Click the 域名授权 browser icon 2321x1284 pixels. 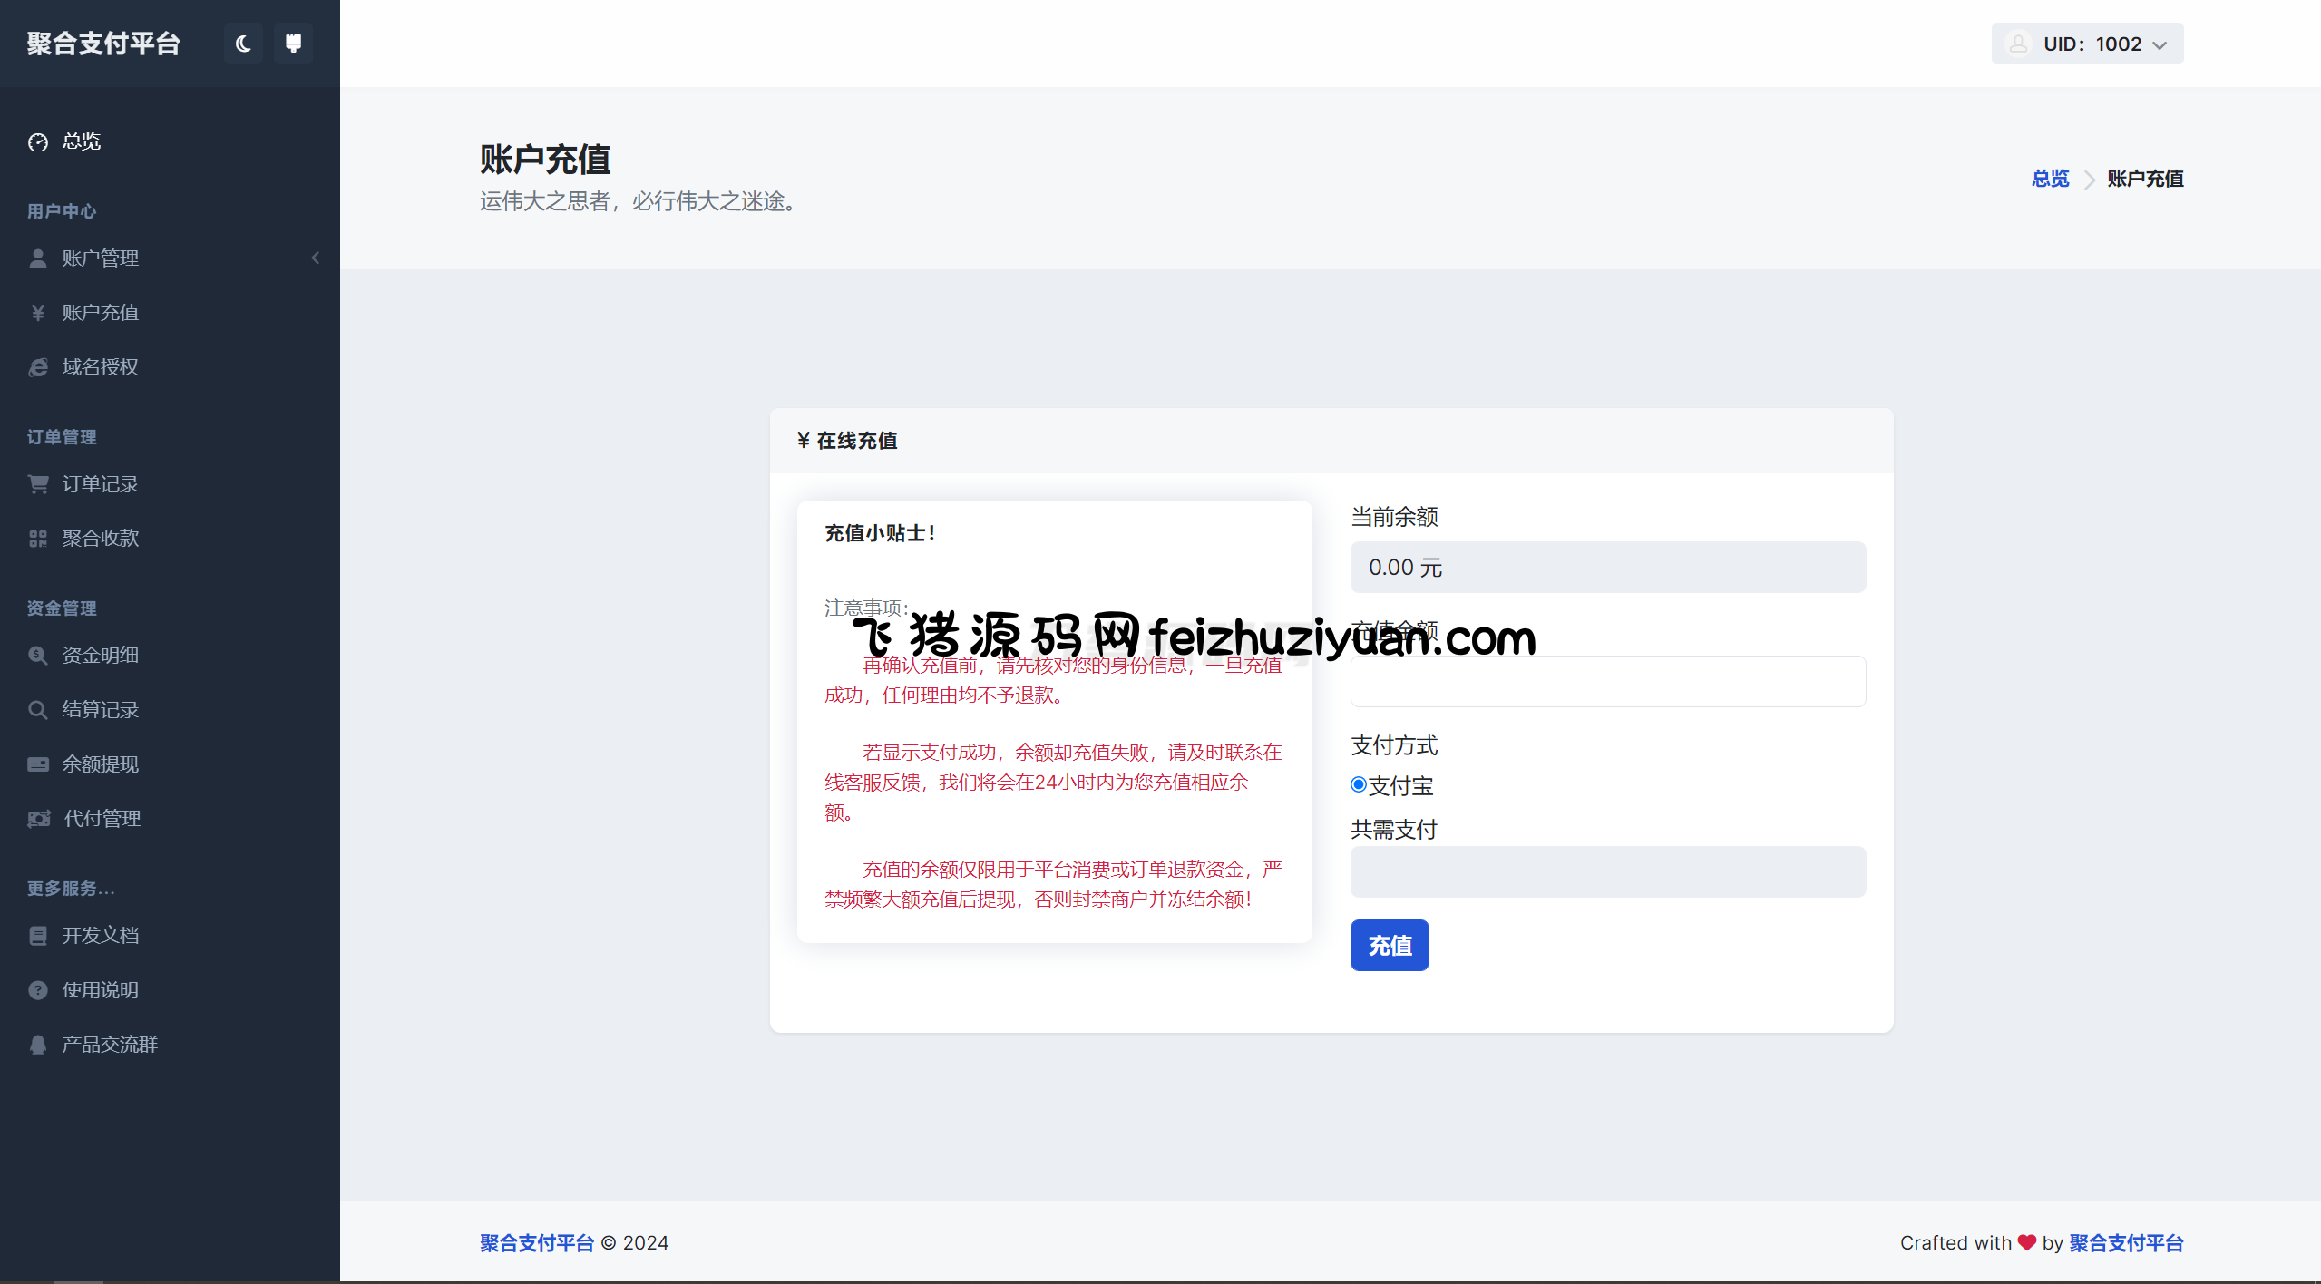pyautogui.click(x=38, y=367)
